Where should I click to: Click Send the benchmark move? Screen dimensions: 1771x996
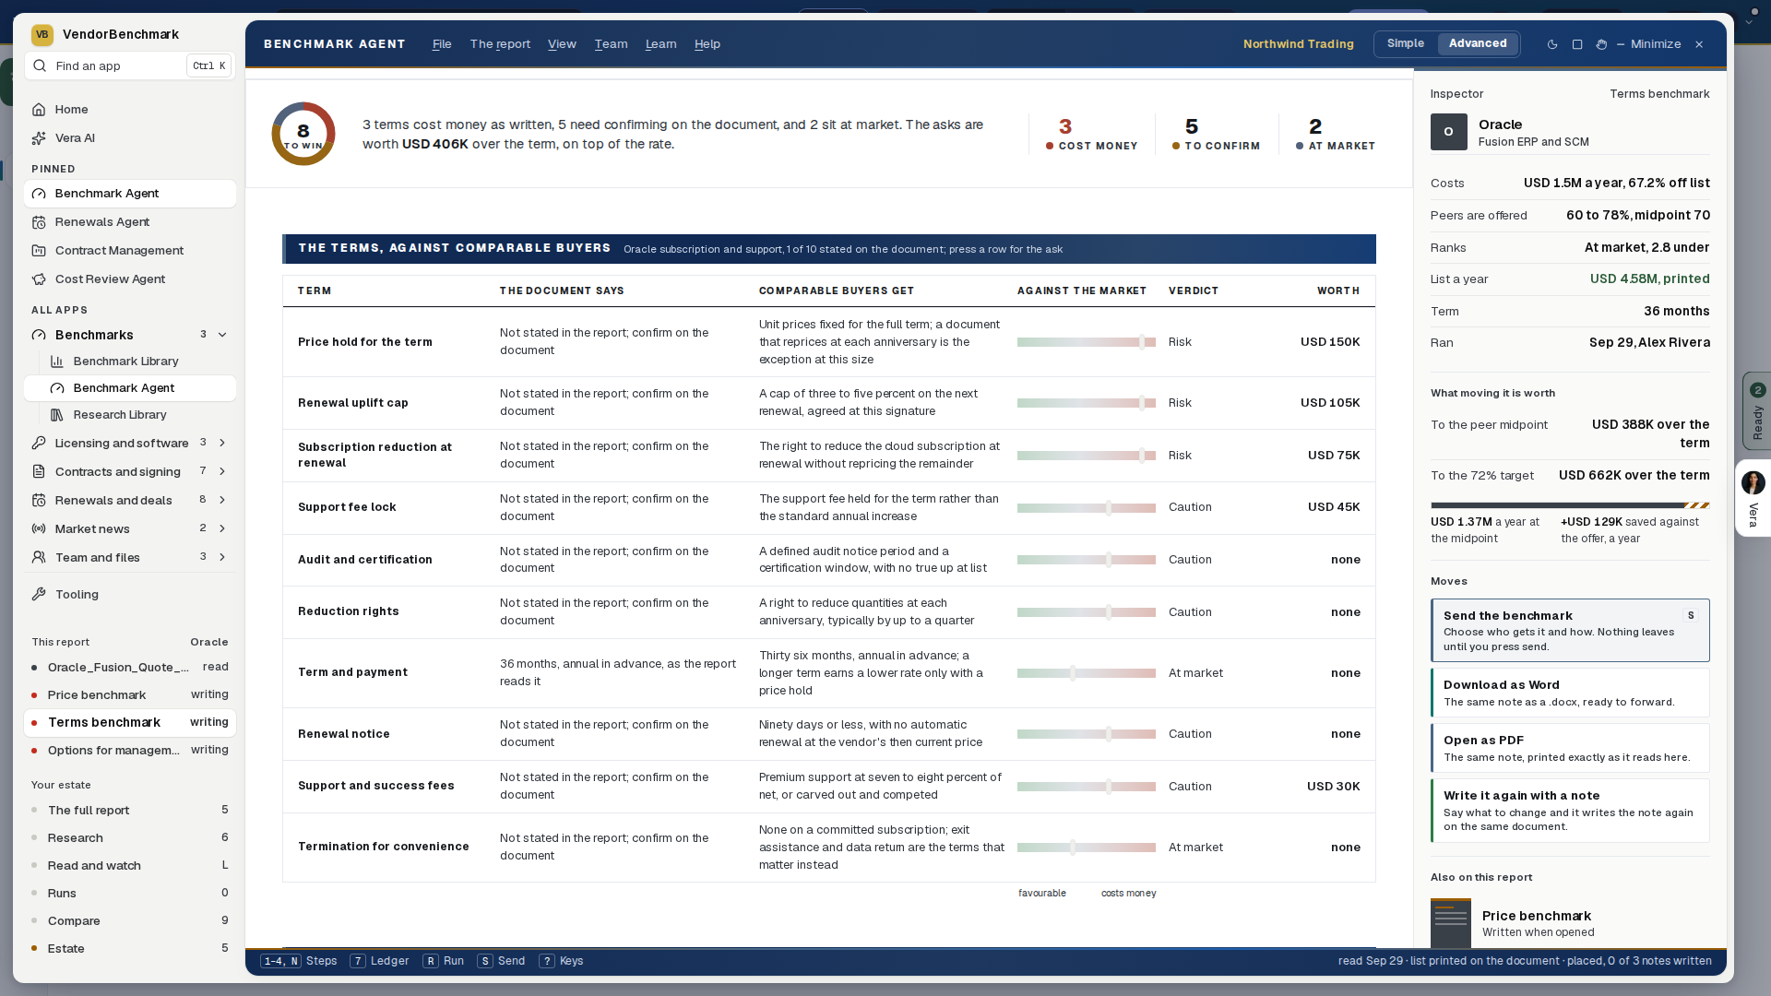1570,631
